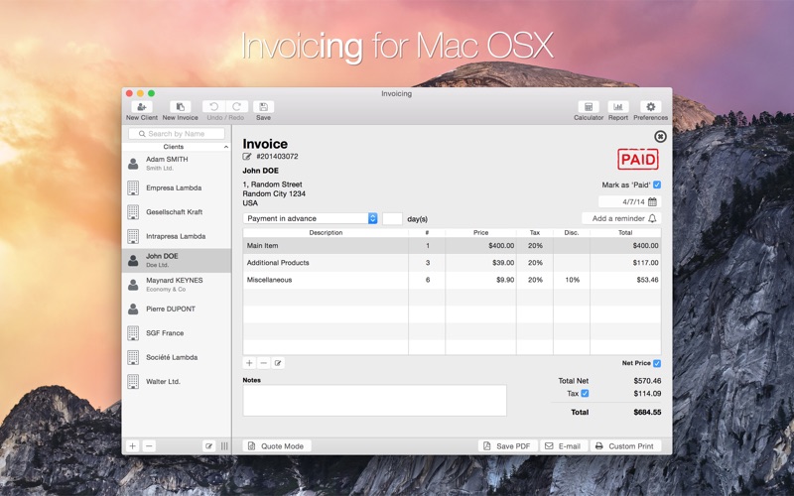Image resolution: width=794 pixels, height=496 pixels.
Task: Toggle the Tax checkbox in totals
Action: coord(585,393)
